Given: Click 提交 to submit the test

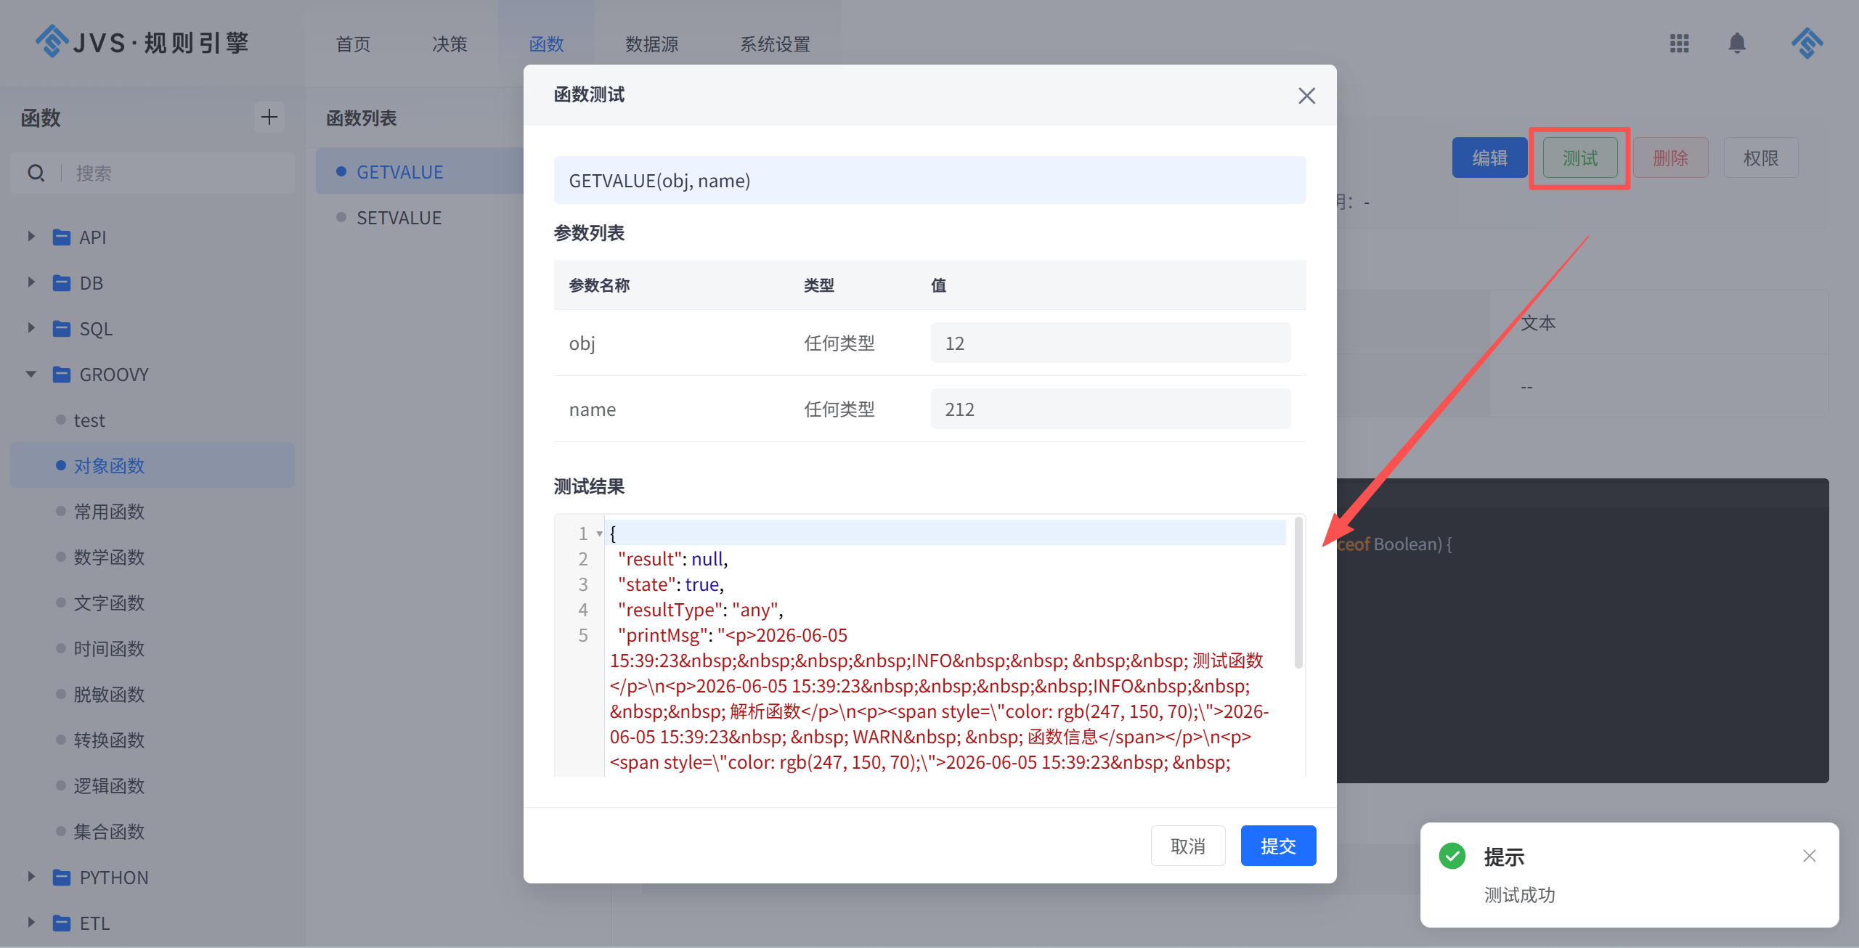Looking at the screenshot, I should [x=1278, y=846].
